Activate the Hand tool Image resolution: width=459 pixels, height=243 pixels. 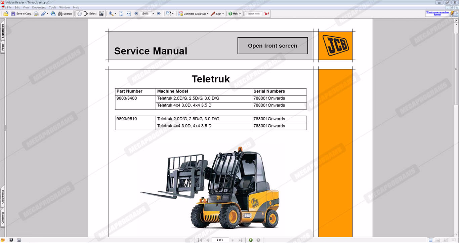click(x=79, y=14)
